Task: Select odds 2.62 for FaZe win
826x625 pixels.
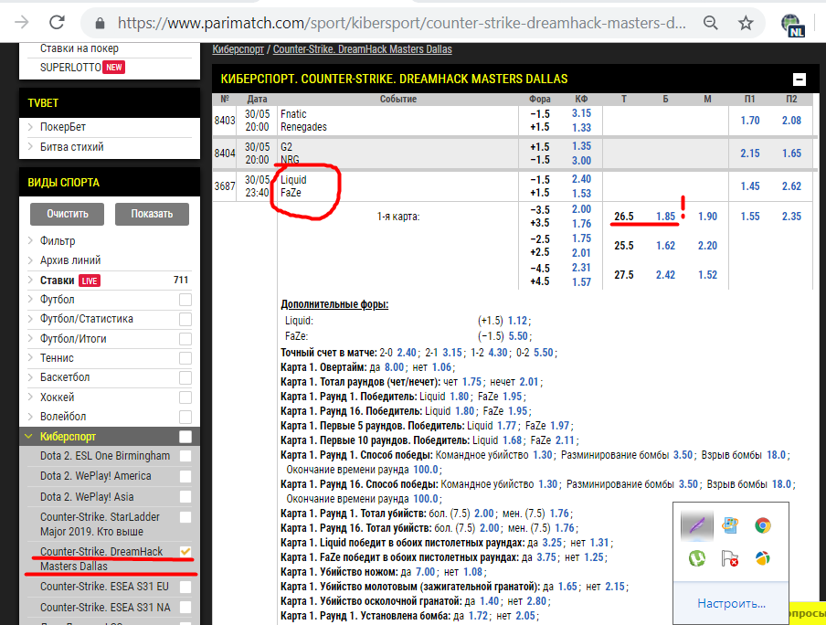Action: 791,186
